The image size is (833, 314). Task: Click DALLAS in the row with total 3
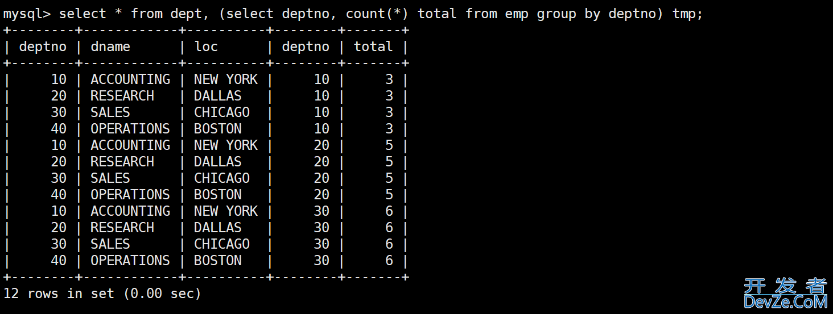(218, 95)
